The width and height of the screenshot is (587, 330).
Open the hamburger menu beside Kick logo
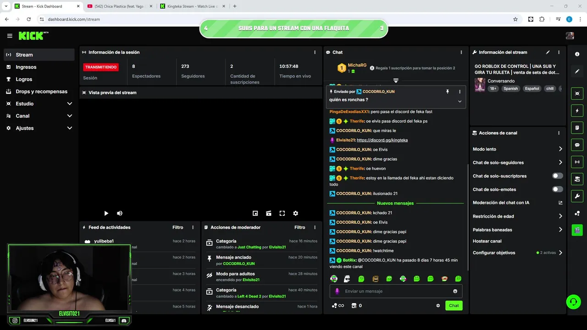tap(10, 36)
